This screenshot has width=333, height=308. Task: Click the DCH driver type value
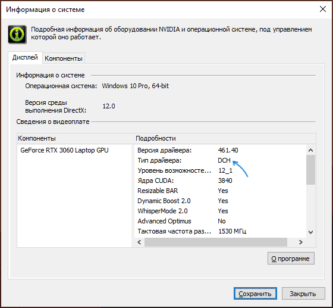(x=224, y=160)
